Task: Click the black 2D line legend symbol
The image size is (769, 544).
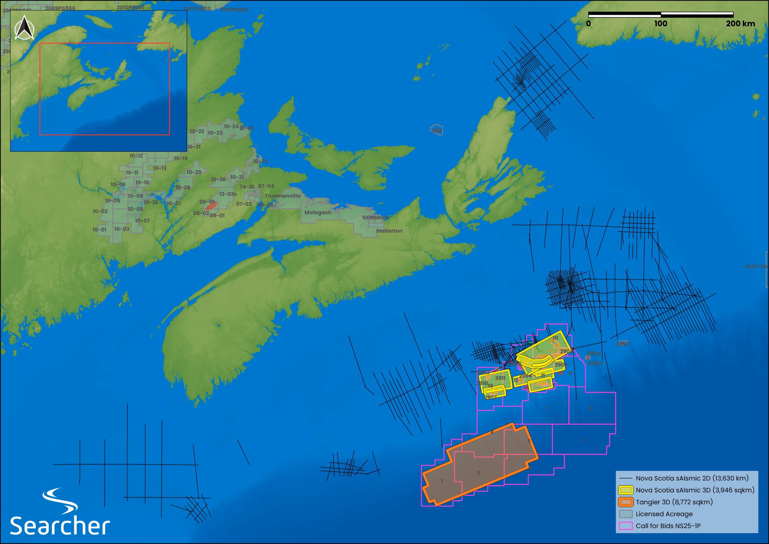Action: tap(626, 478)
